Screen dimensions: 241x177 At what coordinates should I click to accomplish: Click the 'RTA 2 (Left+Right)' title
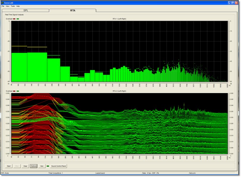[119, 91]
